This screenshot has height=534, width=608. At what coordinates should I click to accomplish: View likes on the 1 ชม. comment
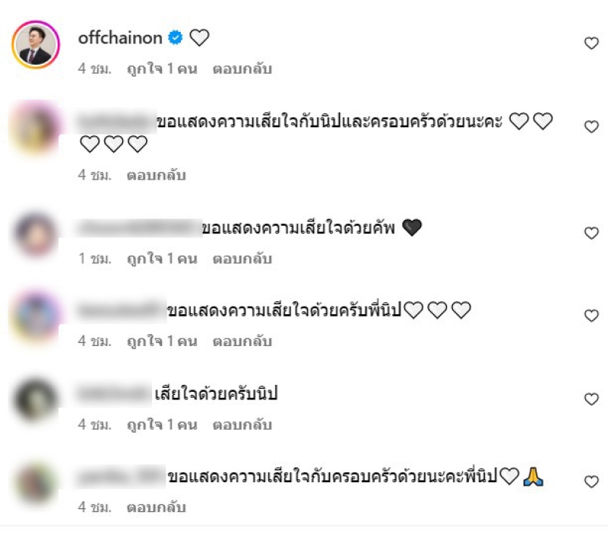[162, 258]
